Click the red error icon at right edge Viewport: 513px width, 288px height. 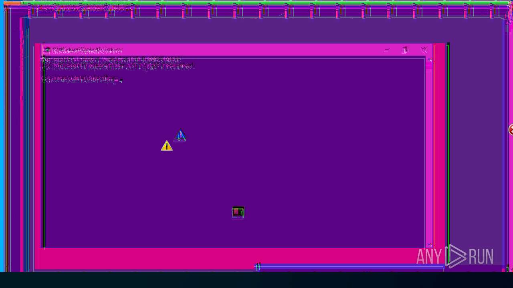coord(511,130)
